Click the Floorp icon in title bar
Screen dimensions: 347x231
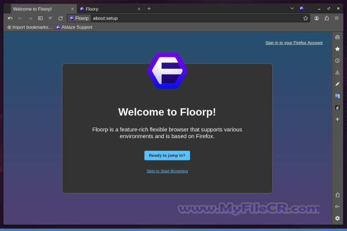pos(302,8)
